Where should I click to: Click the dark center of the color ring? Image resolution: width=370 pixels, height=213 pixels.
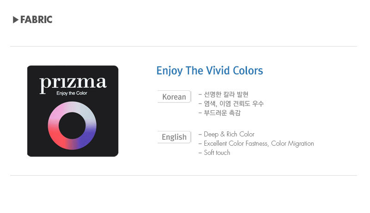(72, 125)
